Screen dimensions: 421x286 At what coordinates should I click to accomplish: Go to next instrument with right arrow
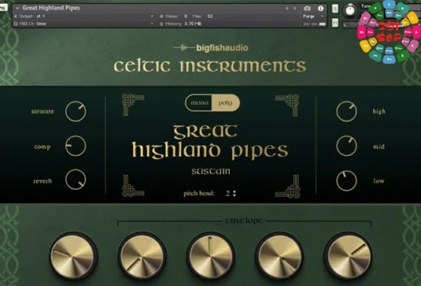click(x=295, y=9)
